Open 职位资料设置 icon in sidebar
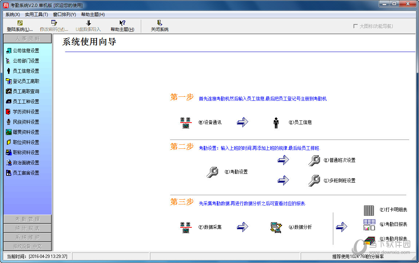 pos(8,142)
